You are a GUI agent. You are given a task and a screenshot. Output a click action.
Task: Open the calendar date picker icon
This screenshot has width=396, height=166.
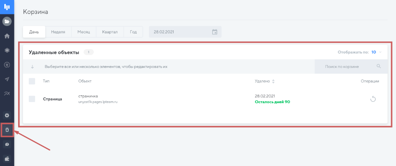click(x=215, y=32)
